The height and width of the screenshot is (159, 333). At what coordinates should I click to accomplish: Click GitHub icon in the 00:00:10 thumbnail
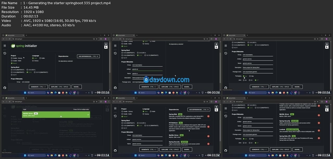point(5,88)
